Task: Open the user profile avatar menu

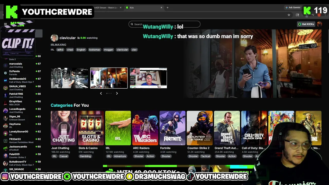Action: click(319, 24)
